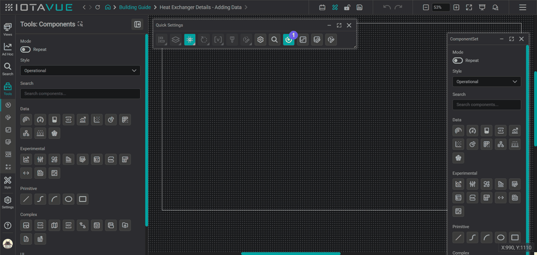Open gear settings in Quick Settings
Image resolution: width=537 pixels, height=255 pixels.
tap(260, 40)
